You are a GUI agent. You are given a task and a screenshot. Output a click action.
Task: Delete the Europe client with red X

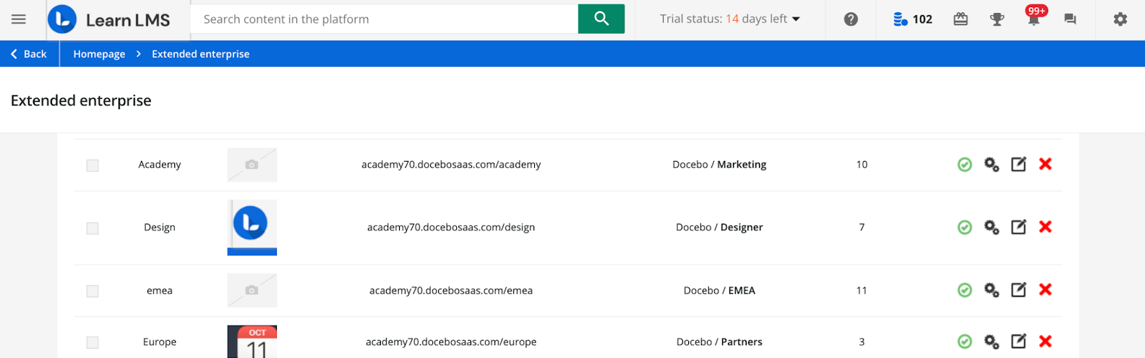(x=1045, y=341)
